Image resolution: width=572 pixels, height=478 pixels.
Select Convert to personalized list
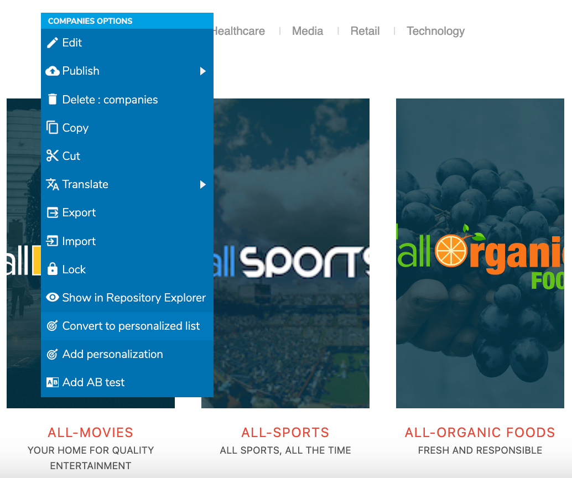(131, 326)
